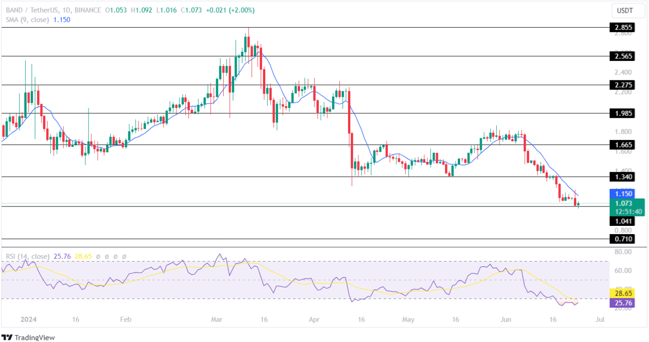The image size is (649, 342).
Task: Click the blue 1.150 SMA price tag
Action: pyautogui.click(x=622, y=193)
